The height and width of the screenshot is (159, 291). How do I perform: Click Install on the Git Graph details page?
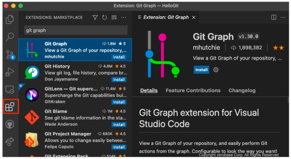201,70
